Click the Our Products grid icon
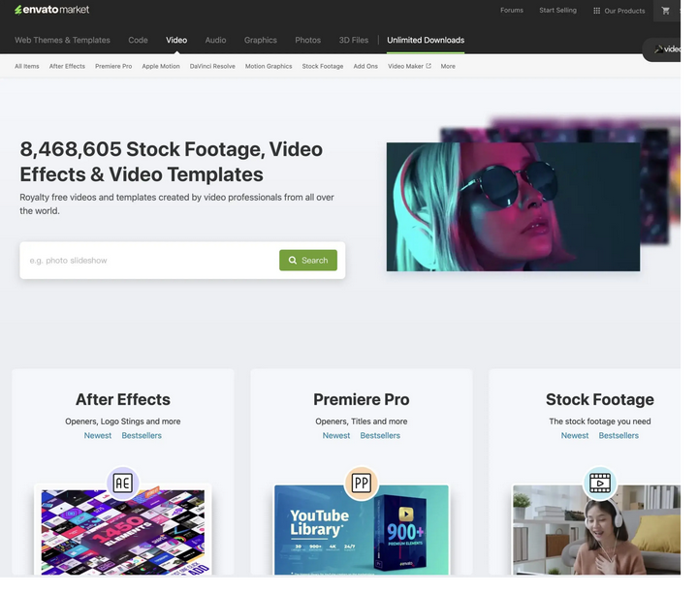Viewport: 698px width, 593px height. 596,11
